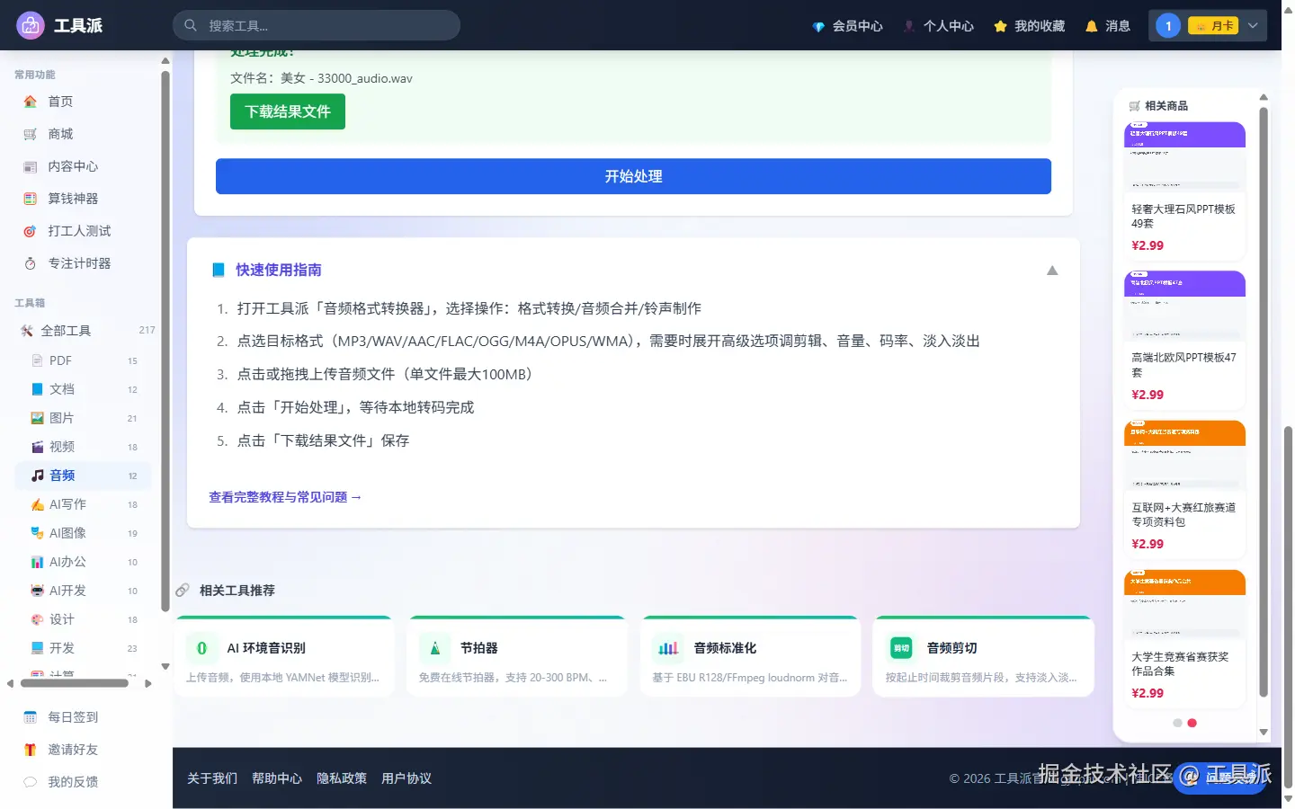Click the 邀请好友 gift icon
This screenshot has width=1295, height=809.
point(31,750)
